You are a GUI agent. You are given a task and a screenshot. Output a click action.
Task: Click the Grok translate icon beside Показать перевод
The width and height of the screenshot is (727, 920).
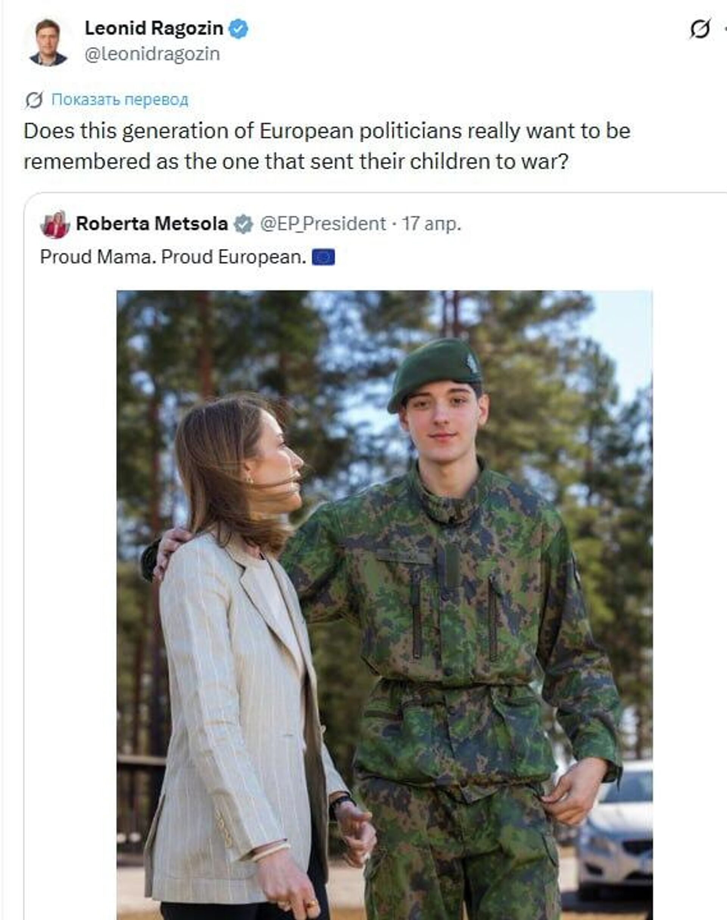pyautogui.click(x=34, y=100)
